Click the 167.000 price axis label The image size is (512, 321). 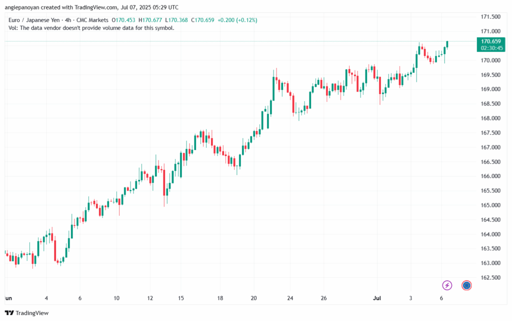point(490,147)
